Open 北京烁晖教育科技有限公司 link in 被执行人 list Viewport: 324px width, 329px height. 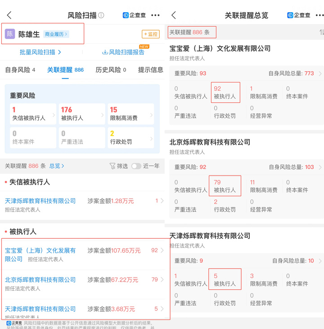point(40,280)
